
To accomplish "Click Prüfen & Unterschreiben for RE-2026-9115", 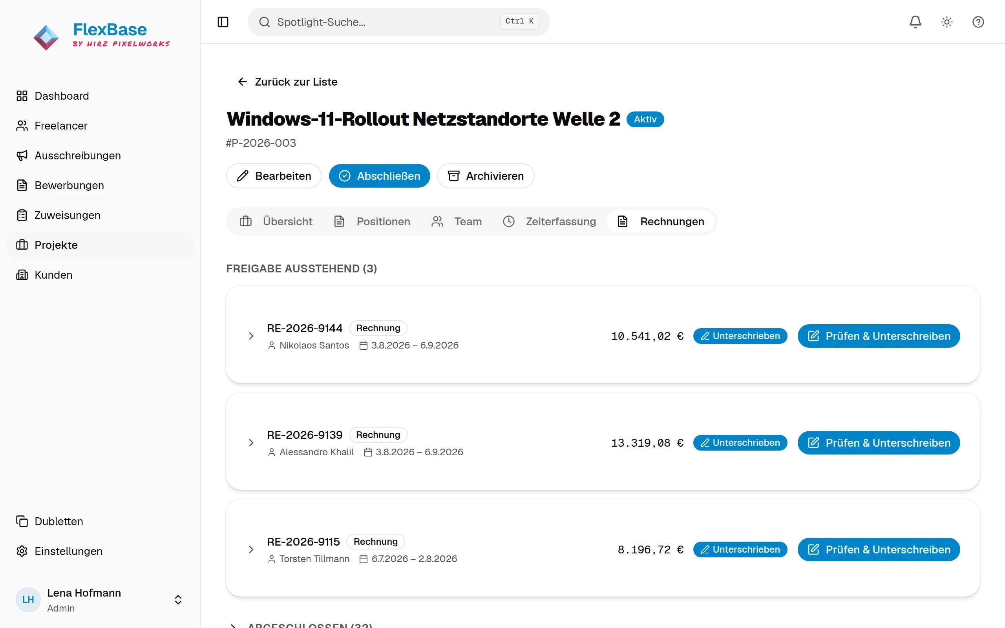I will 879,549.
